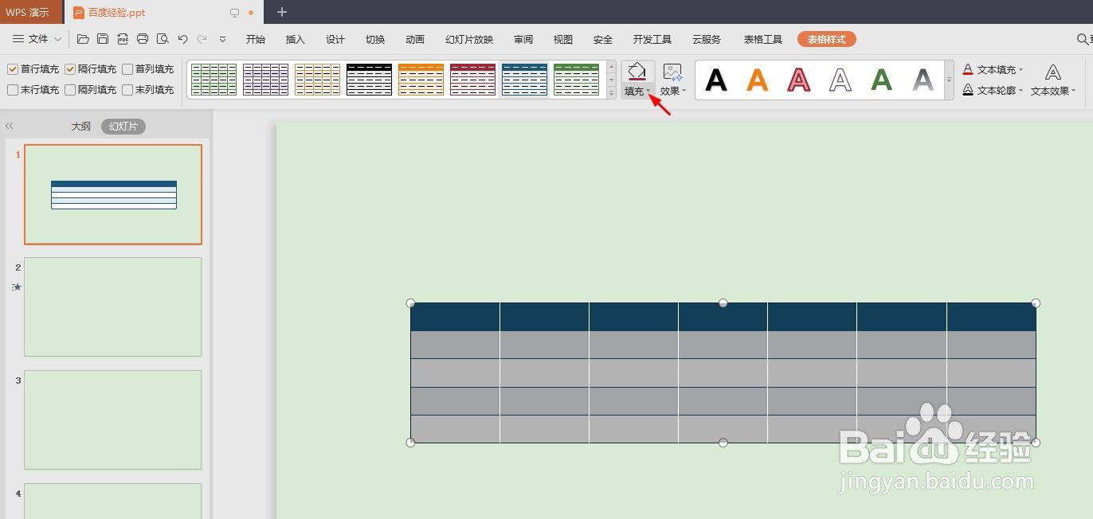Select dark blue header table style
1093x519 pixels.
(x=525, y=80)
